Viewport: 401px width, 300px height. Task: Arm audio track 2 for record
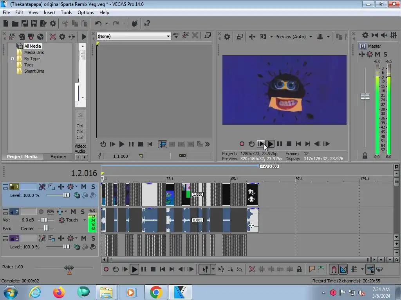tap(41, 212)
